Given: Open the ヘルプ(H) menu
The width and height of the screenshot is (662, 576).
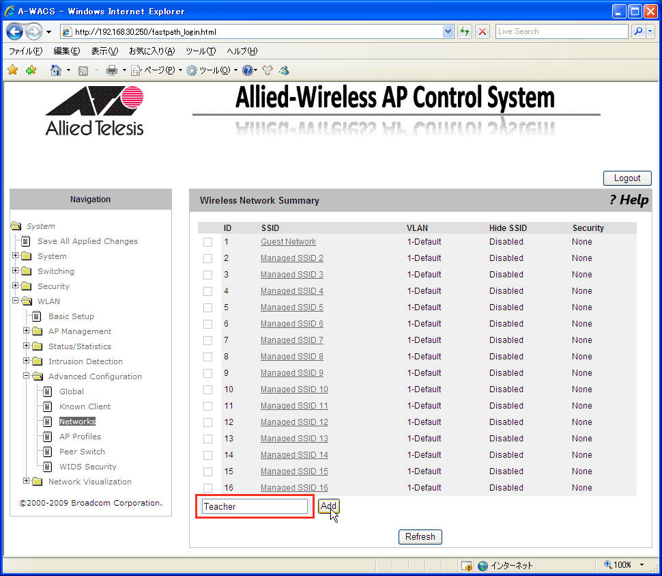Looking at the screenshot, I should (x=242, y=51).
